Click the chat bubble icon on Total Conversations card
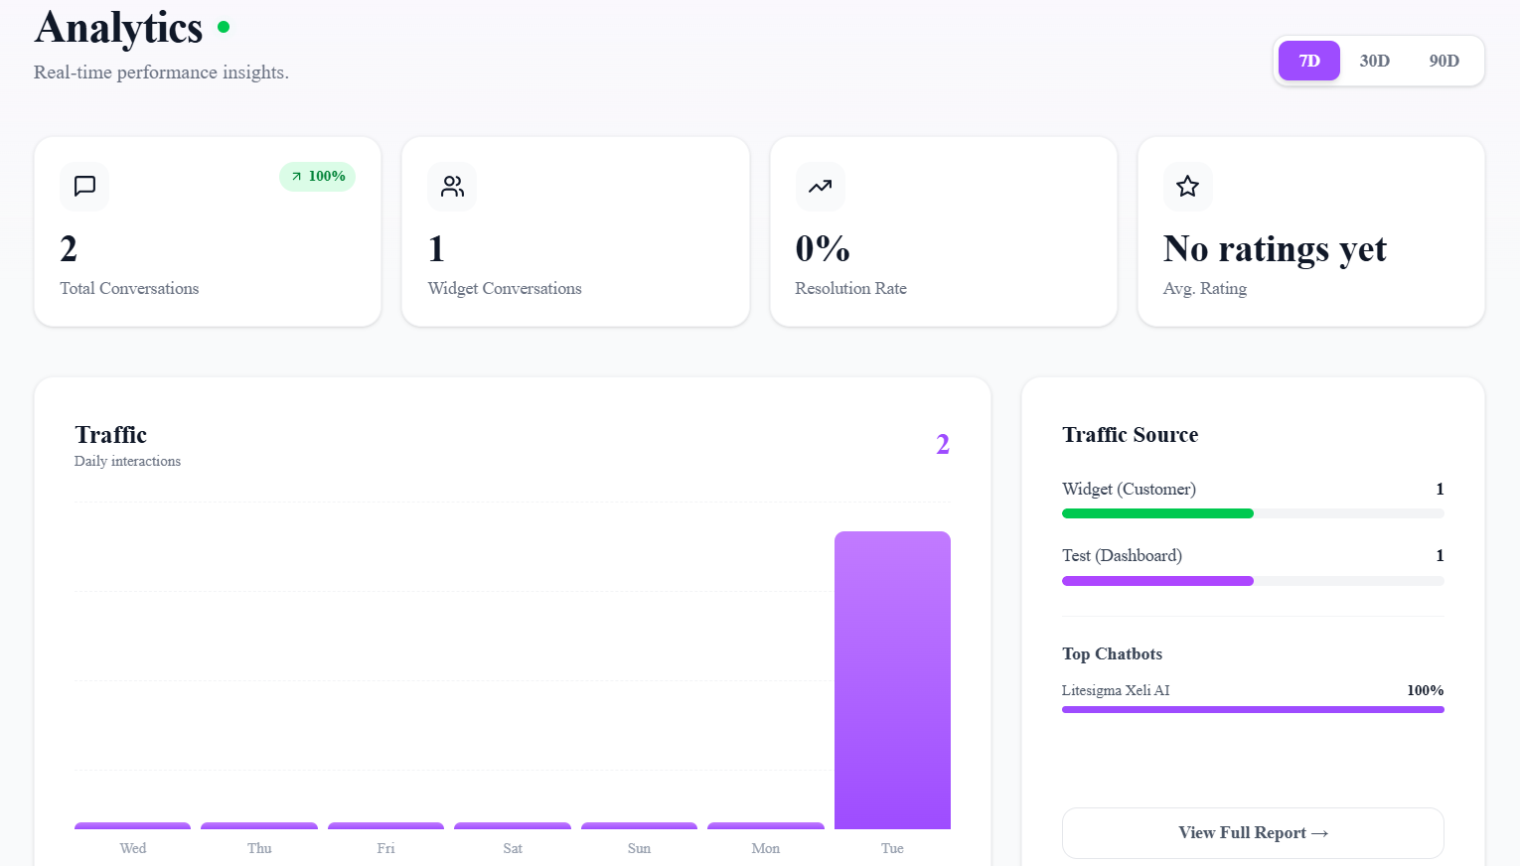This screenshot has width=1520, height=866. point(84,187)
